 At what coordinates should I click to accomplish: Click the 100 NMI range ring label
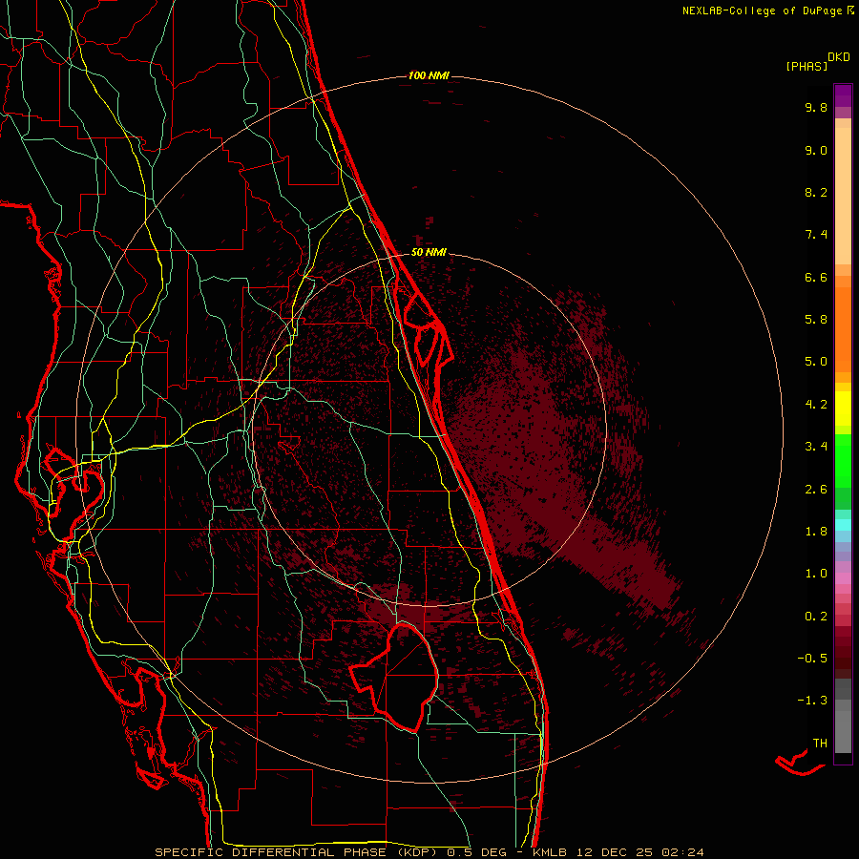click(429, 75)
